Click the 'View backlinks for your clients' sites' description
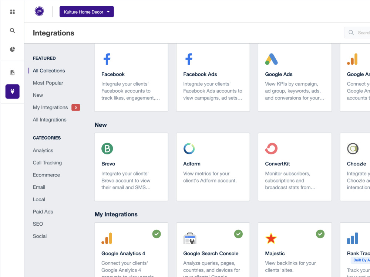370x277 pixels. (290, 266)
